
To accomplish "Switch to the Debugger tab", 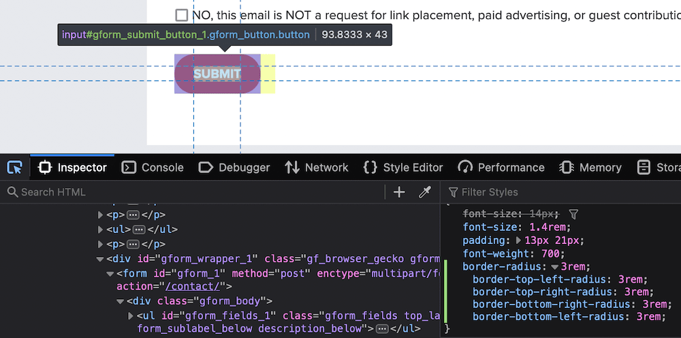I will point(234,167).
